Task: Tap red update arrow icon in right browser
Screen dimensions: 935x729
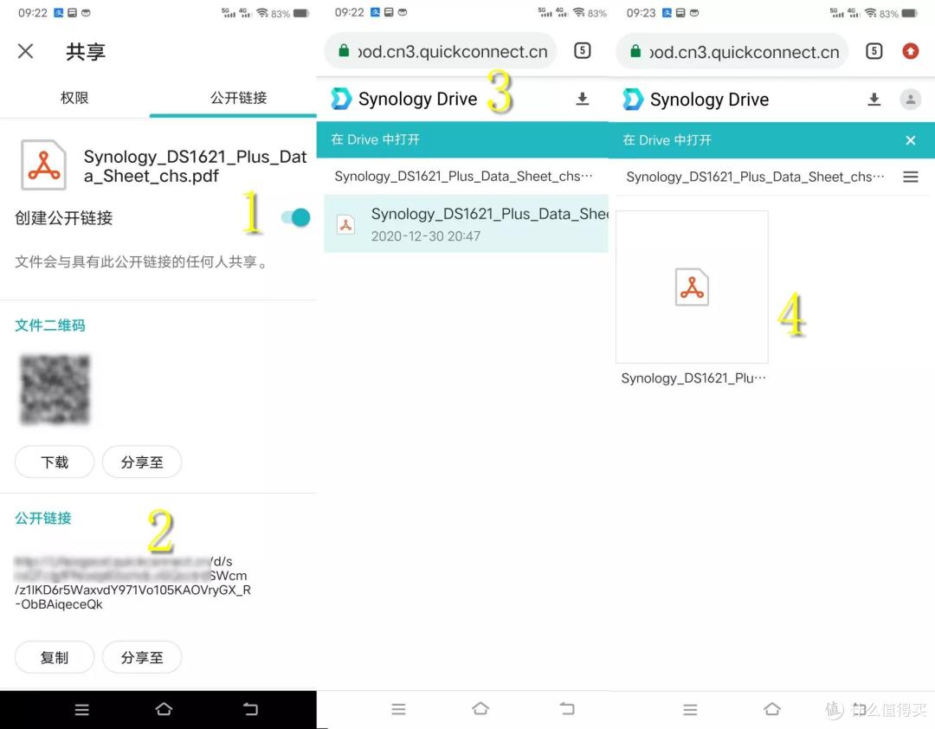Action: click(911, 51)
